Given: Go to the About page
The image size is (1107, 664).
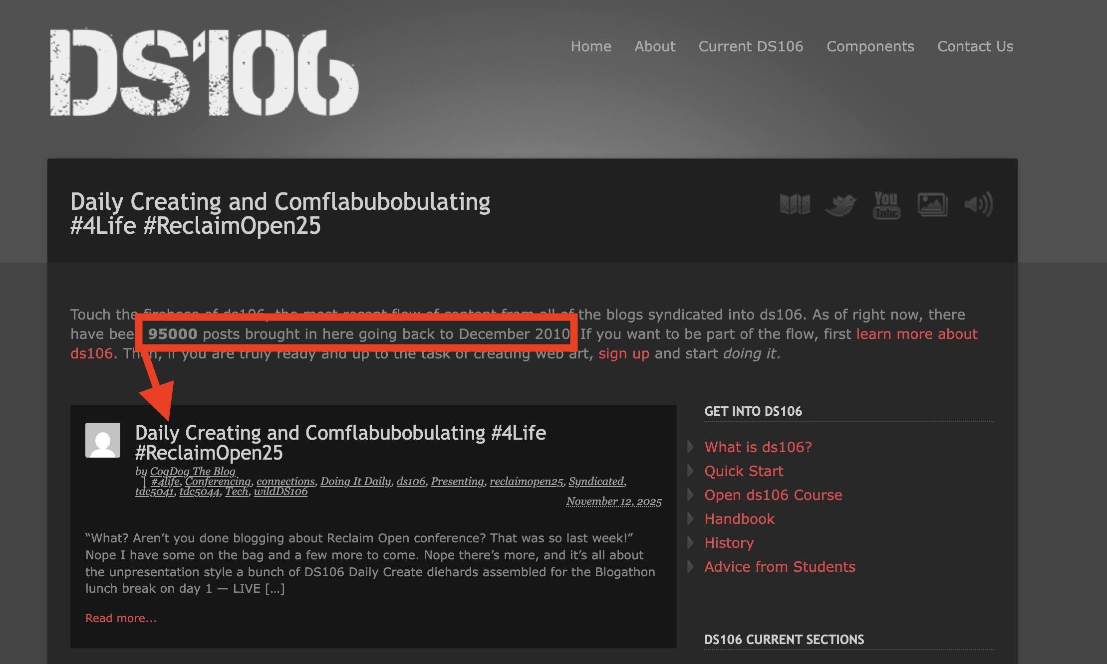Looking at the screenshot, I should 655,46.
